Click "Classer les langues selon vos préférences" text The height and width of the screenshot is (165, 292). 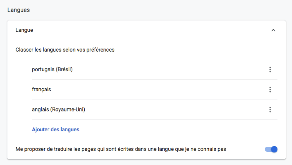click(65, 50)
